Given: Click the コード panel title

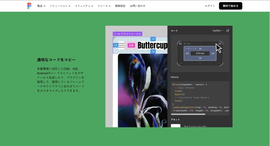Looking at the screenshot, I should click(x=174, y=31).
